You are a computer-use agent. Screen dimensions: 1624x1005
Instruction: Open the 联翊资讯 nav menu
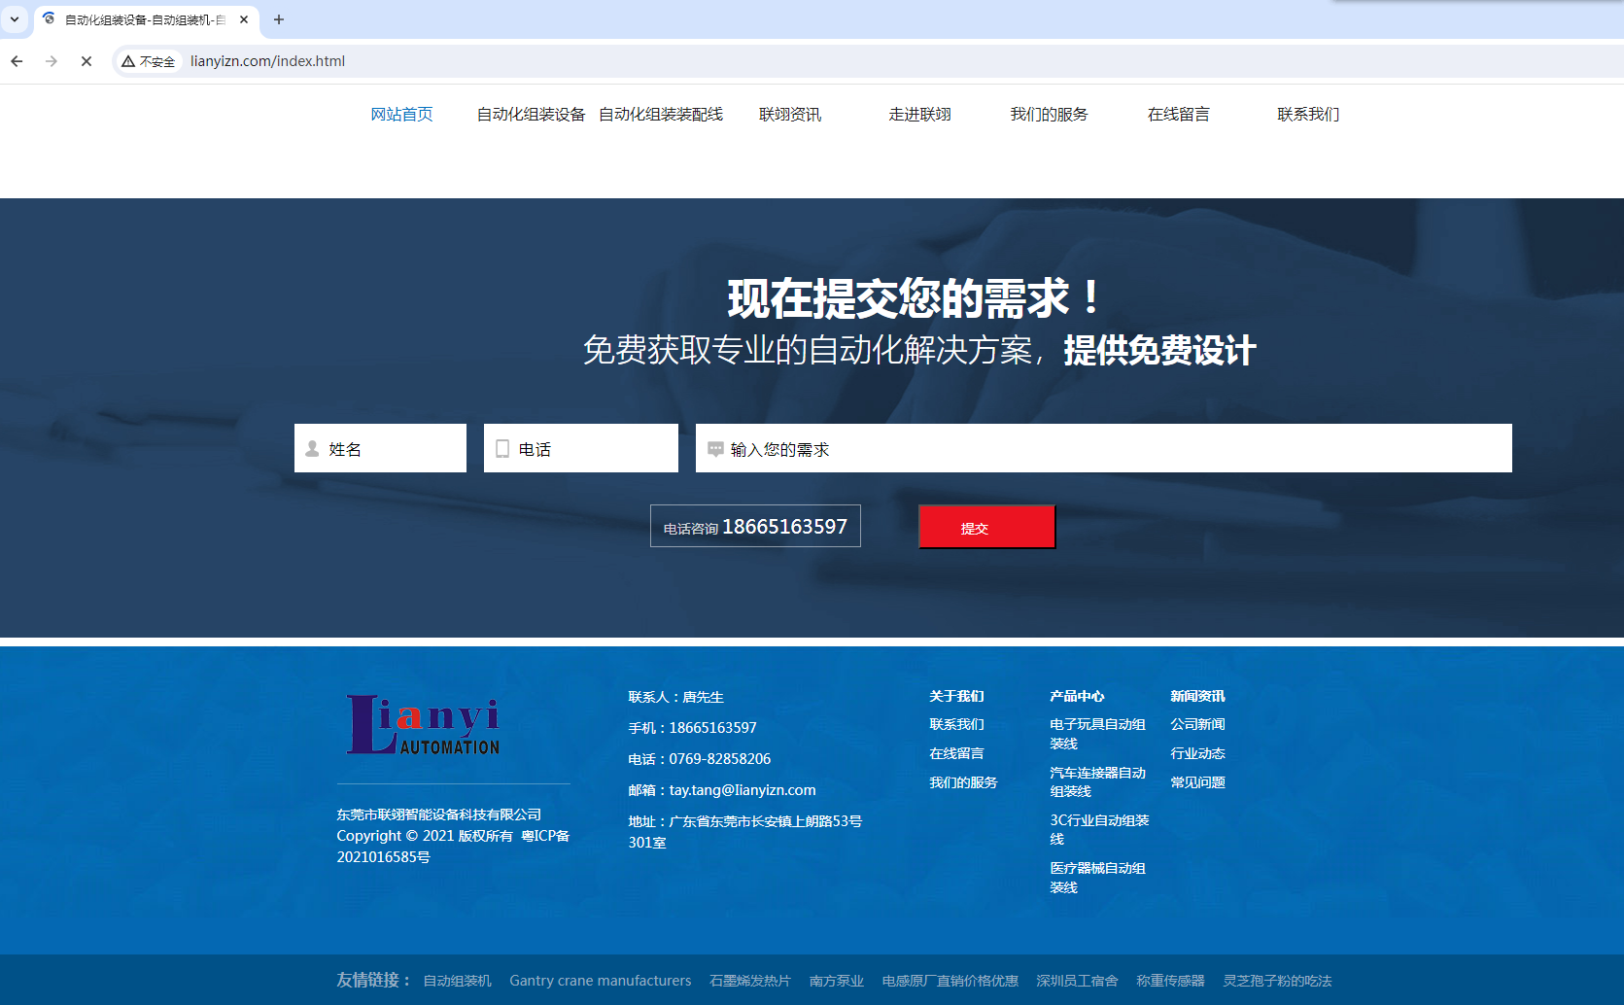point(790,115)
